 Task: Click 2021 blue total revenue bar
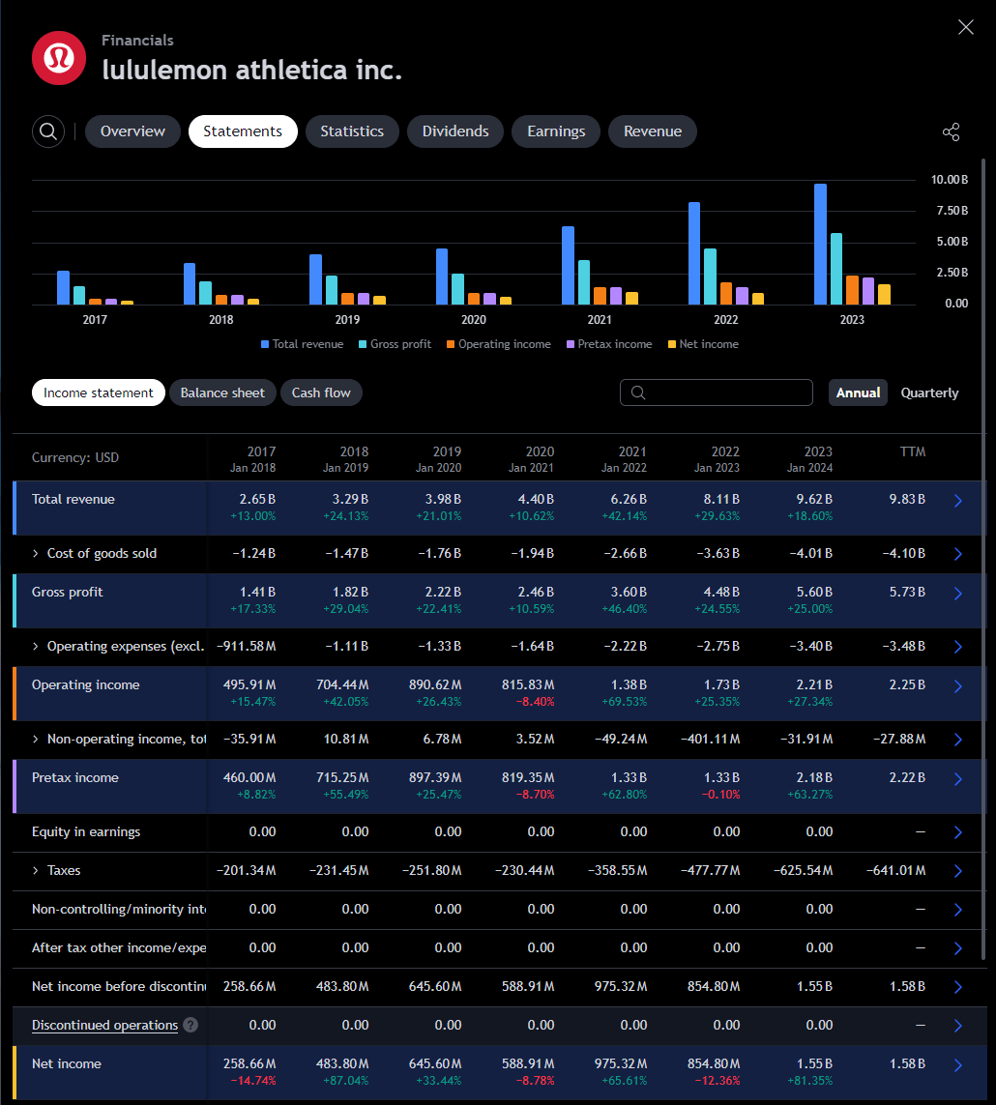point(569,266)
